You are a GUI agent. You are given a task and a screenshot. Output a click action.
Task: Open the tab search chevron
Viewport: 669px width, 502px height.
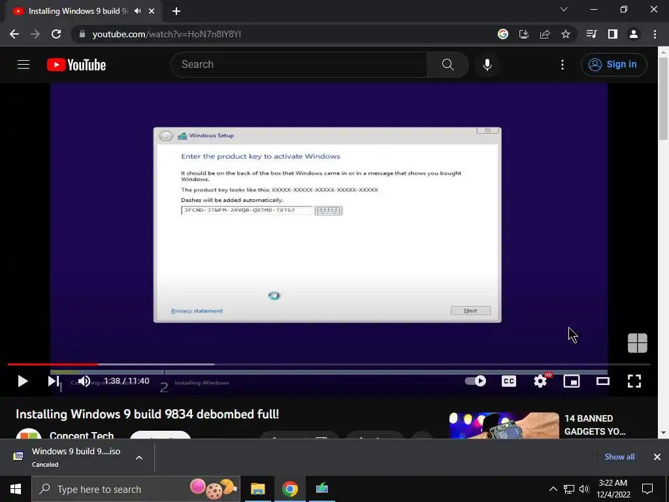pyautogui.click(x=564, y=9)
